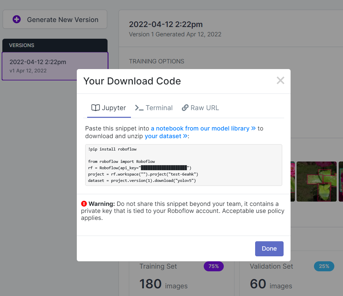Click the plus icon beside Generate New Version

(17, 19)
